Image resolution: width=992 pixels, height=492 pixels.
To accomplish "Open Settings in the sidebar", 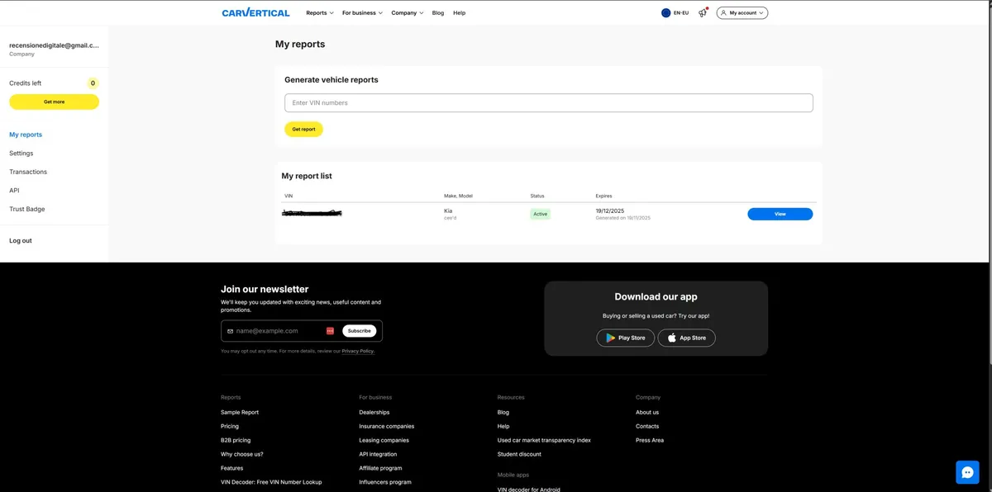I will coord(21,154).
